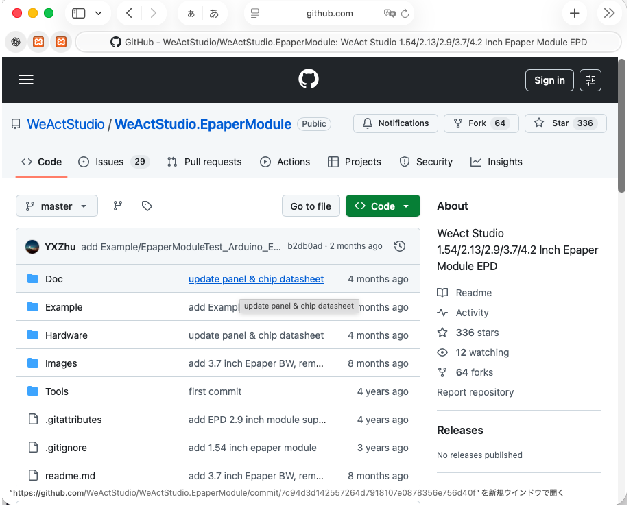The image size is (633, 506).
Task: Click the GitHub Octocat logo
Action: (309, 79)
